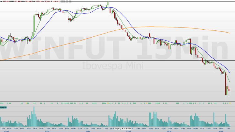Click the opening price value 137.845
This screenshot has width=235, height=132.
coord(6,1)
